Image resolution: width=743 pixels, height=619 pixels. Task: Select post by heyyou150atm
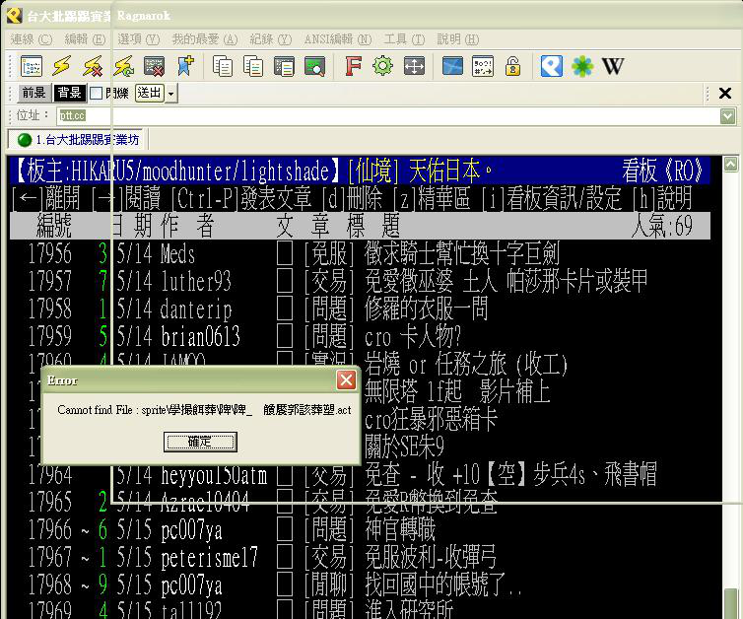point(360,475)
